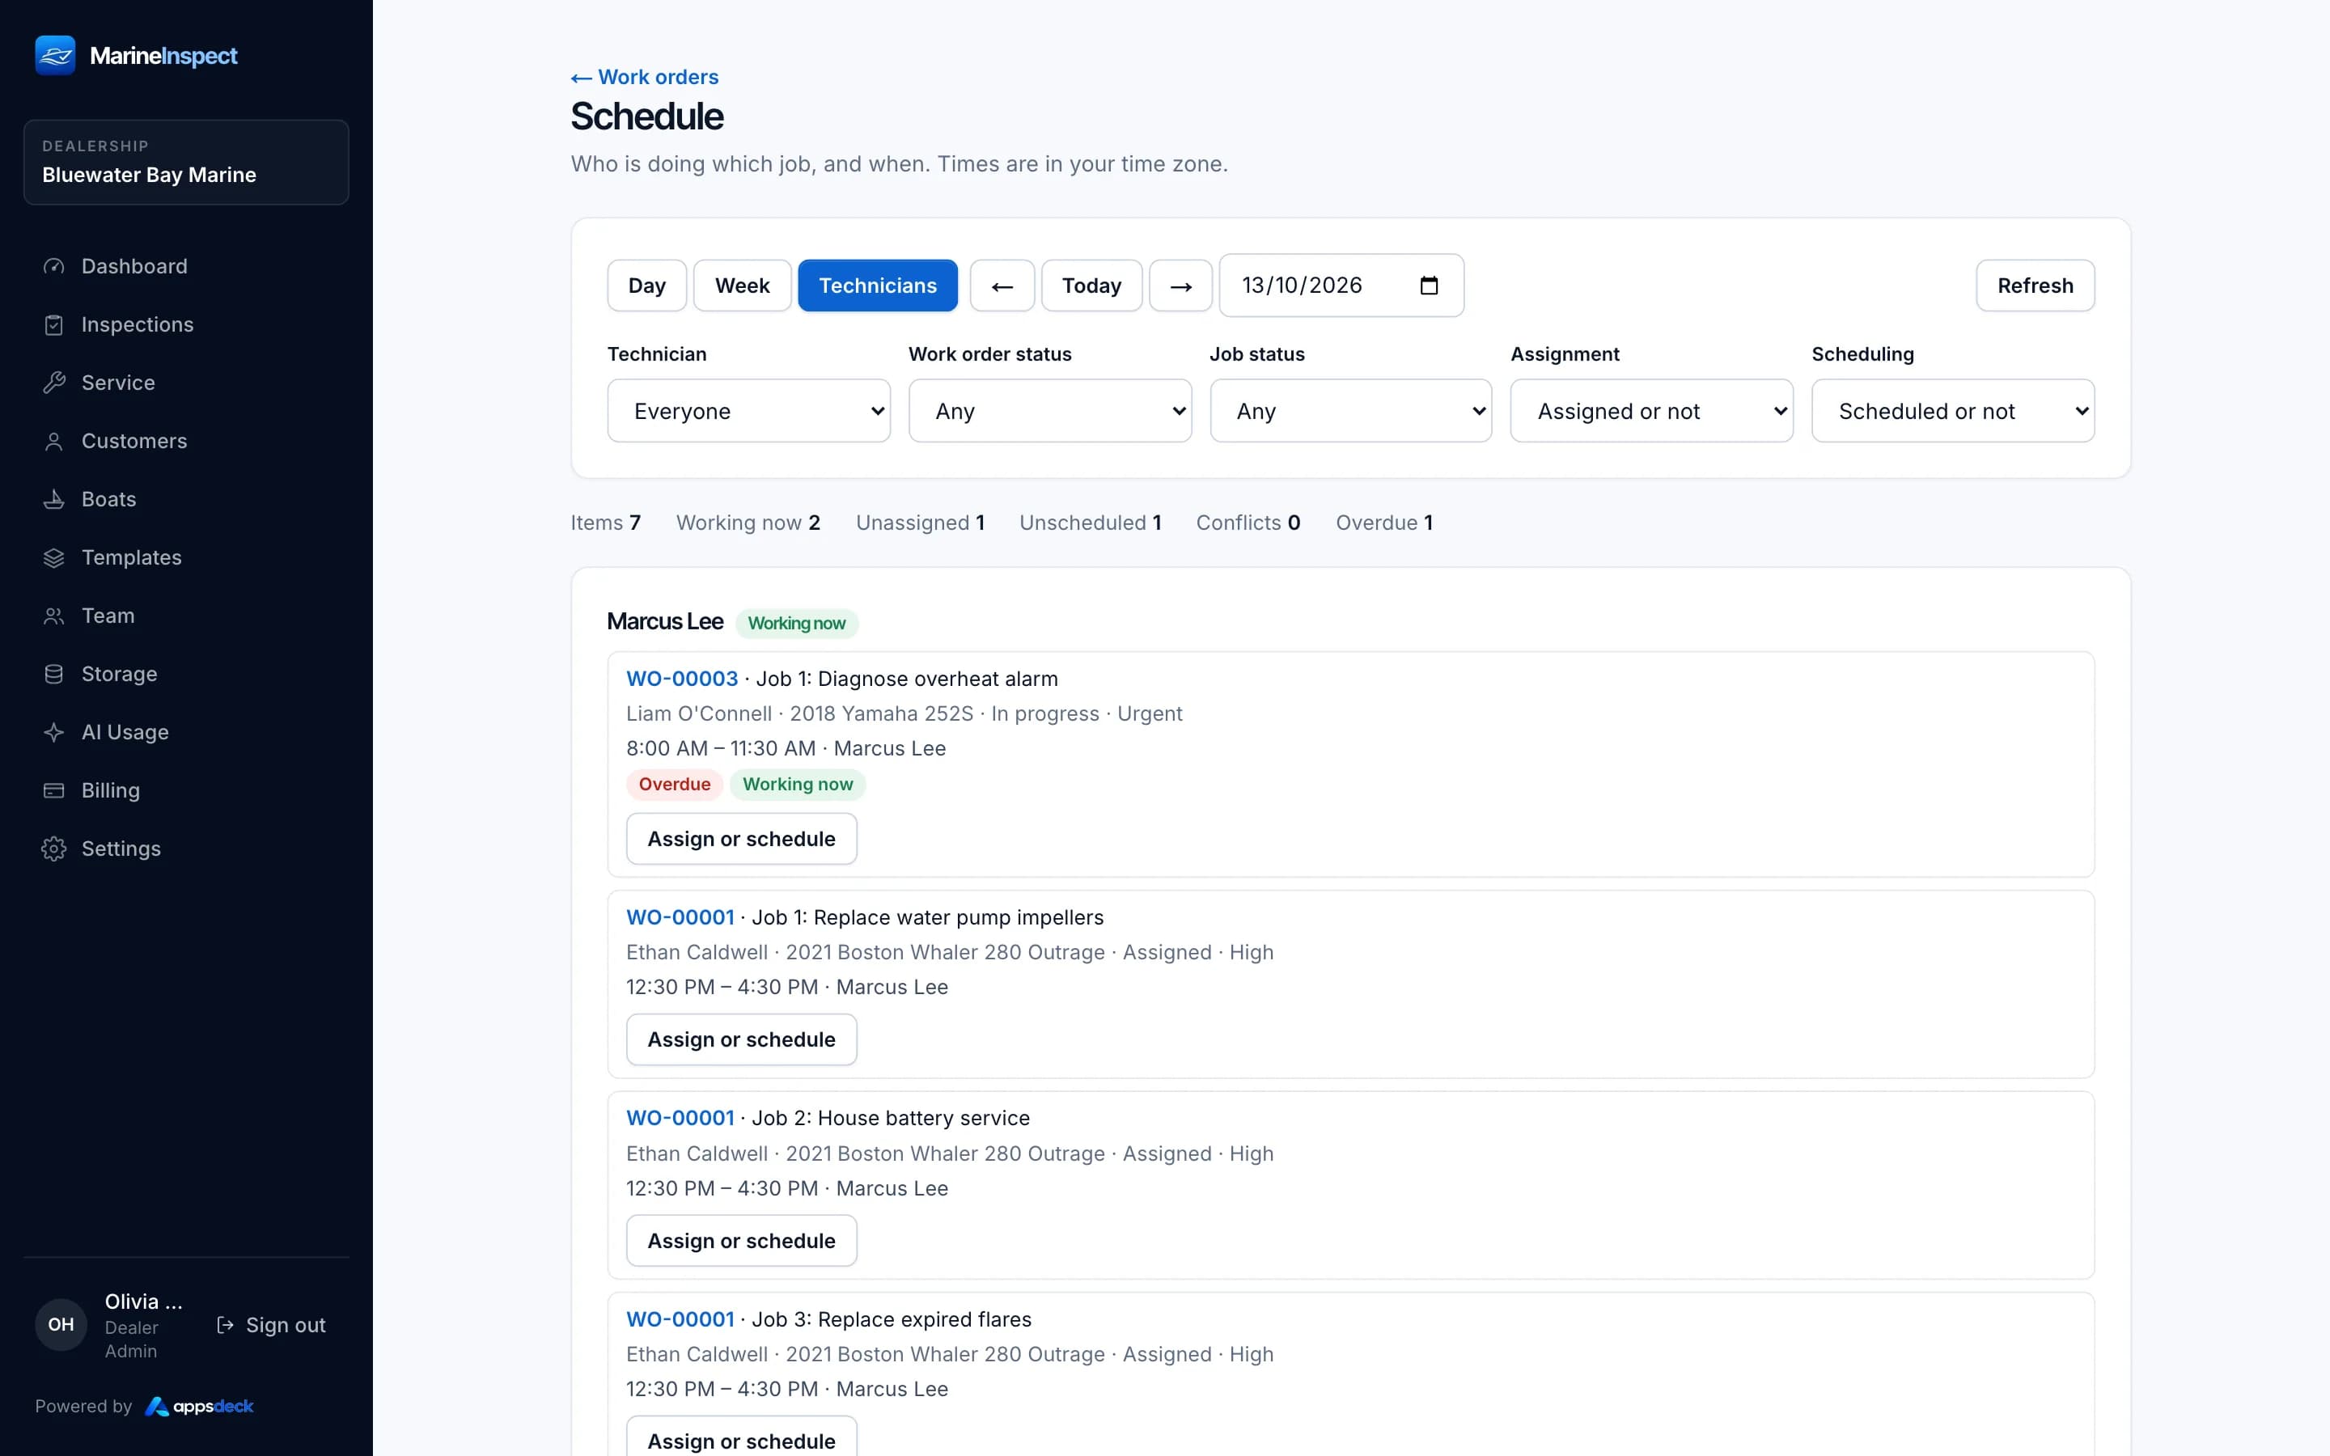Viewport: 2330px width, 1456px height.
Task: Switch to the Day view
Action: tap(647, 285)
